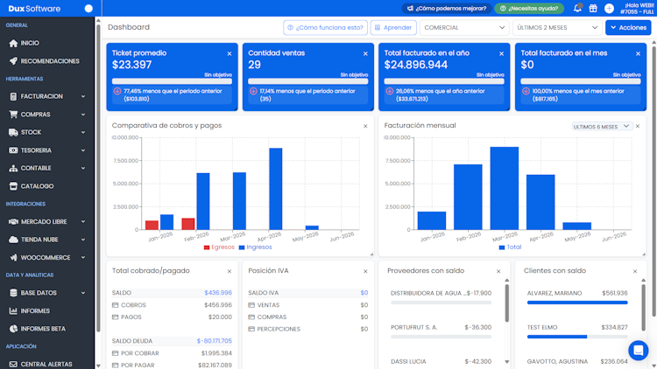Open Catalogo from sidebar icon
Image resolution: width=657 pixels, height=369 pixels.
pos(13,186)
